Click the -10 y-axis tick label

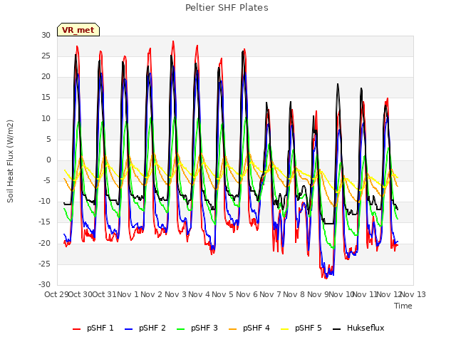tap(44, 201)
